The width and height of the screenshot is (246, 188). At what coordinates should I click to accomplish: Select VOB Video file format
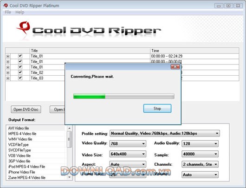click(x=36, y=156)
